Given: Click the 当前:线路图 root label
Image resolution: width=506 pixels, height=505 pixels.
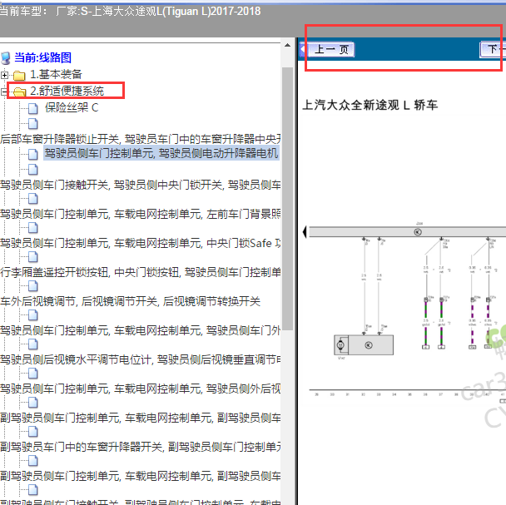Looking at the screenshot, I should pos(43,57).
